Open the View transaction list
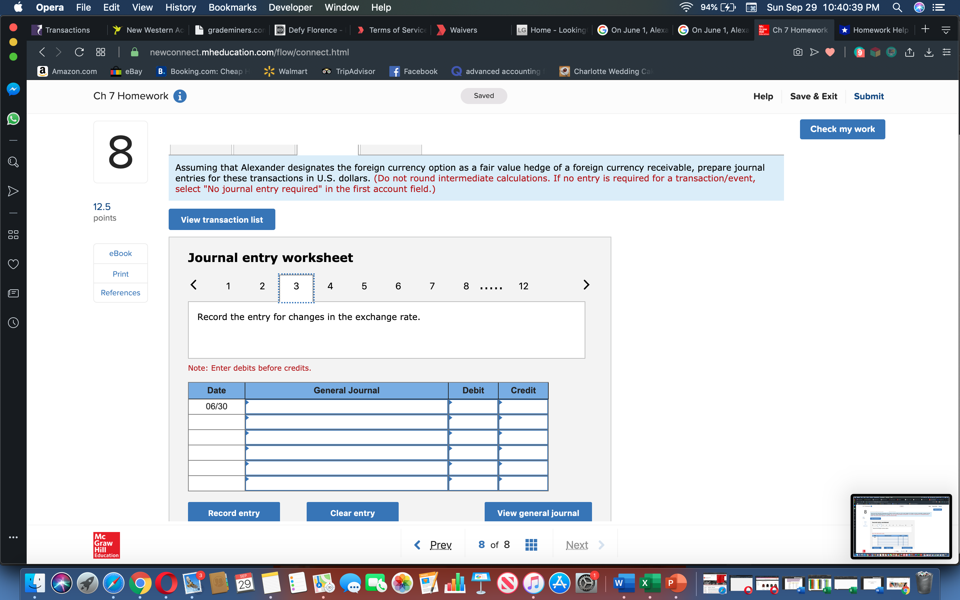Image resolution: width=960 pixels, height=600 pixels. point(221,219)
